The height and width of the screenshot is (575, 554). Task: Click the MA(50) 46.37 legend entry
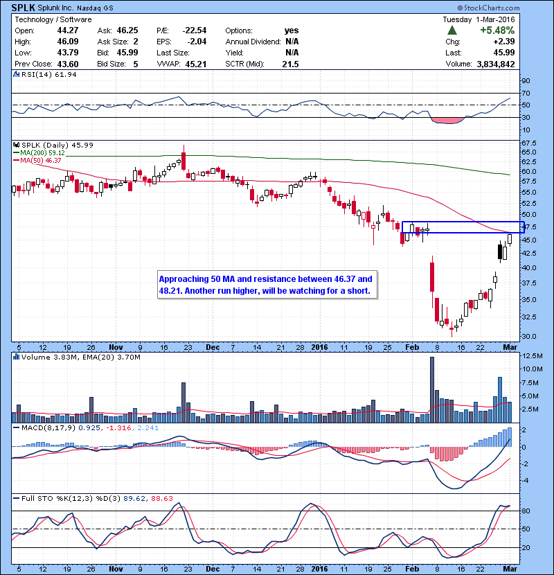(x=37, y=161)
